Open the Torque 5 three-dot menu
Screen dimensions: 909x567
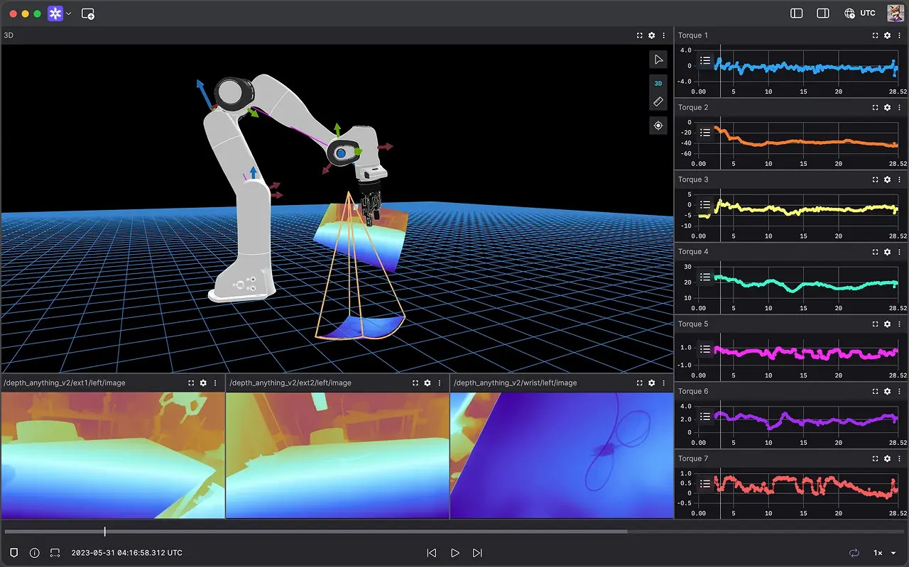coord(898,324)
